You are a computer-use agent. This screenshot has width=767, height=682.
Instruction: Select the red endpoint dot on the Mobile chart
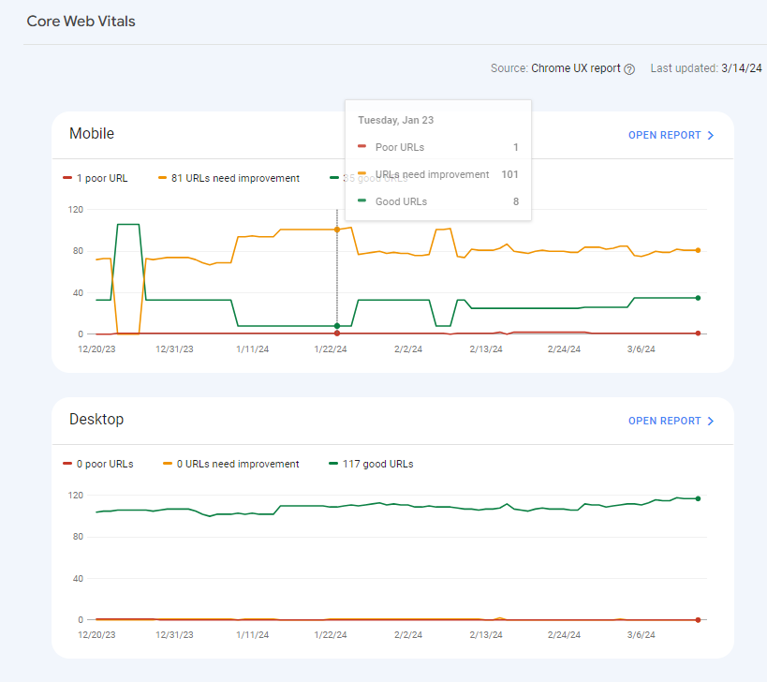click(x=698, y=334)
